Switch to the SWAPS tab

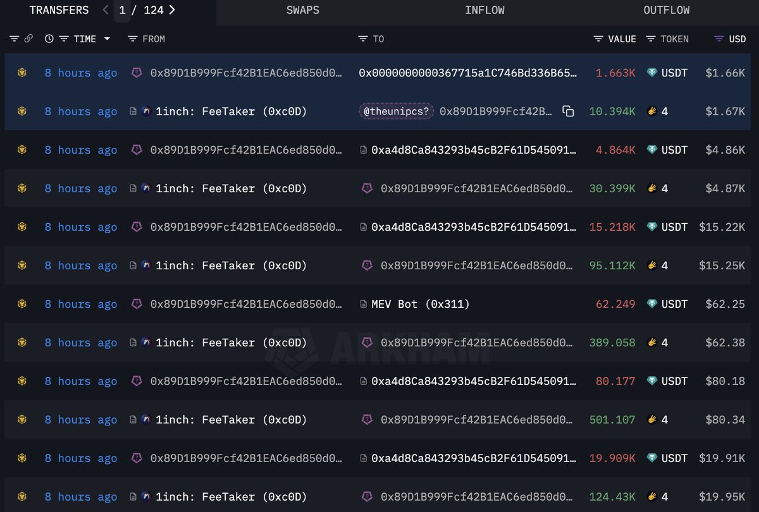(x=303, y=10)
